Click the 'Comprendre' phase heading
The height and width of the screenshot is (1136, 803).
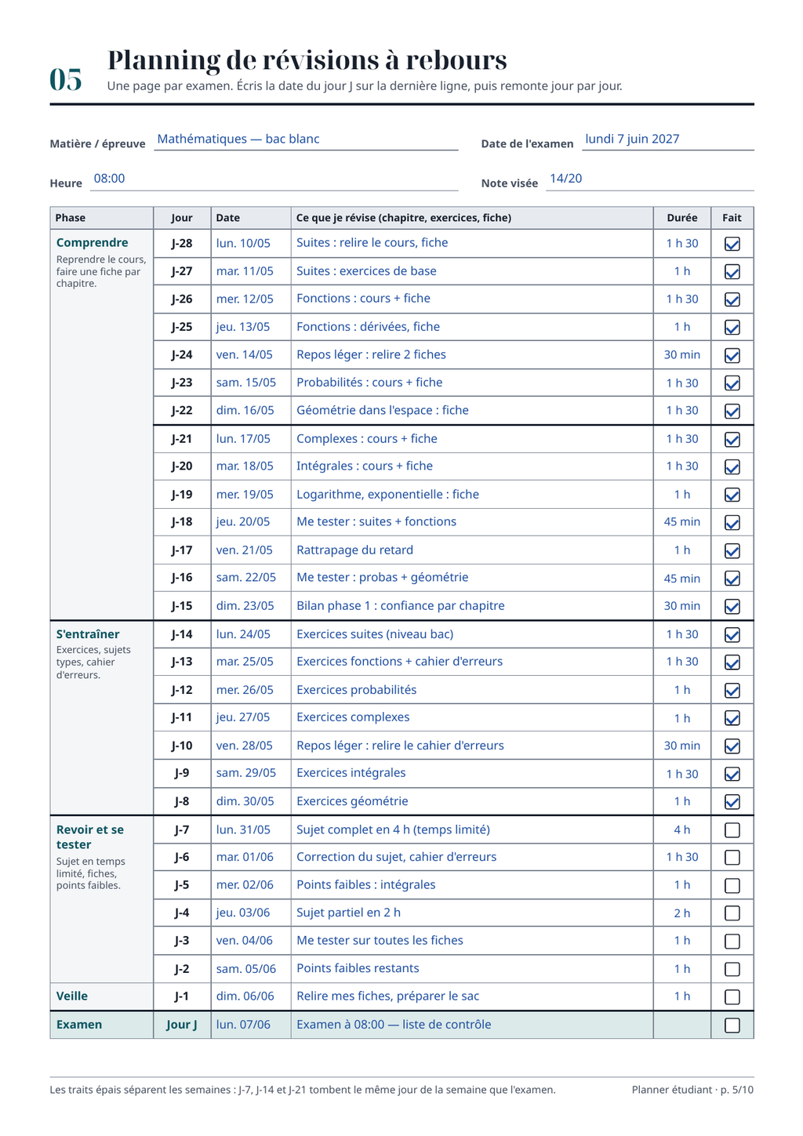coord(93,243)
